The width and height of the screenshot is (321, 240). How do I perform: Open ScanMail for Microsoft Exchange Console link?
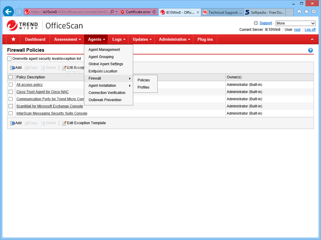tap(50, 106)
